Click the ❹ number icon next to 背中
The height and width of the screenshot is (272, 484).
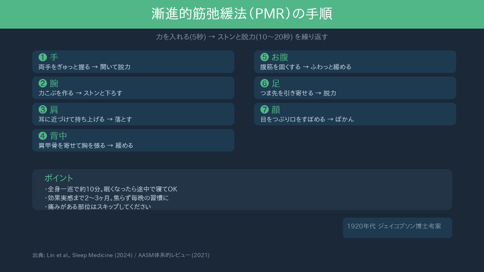pos(42,136)
